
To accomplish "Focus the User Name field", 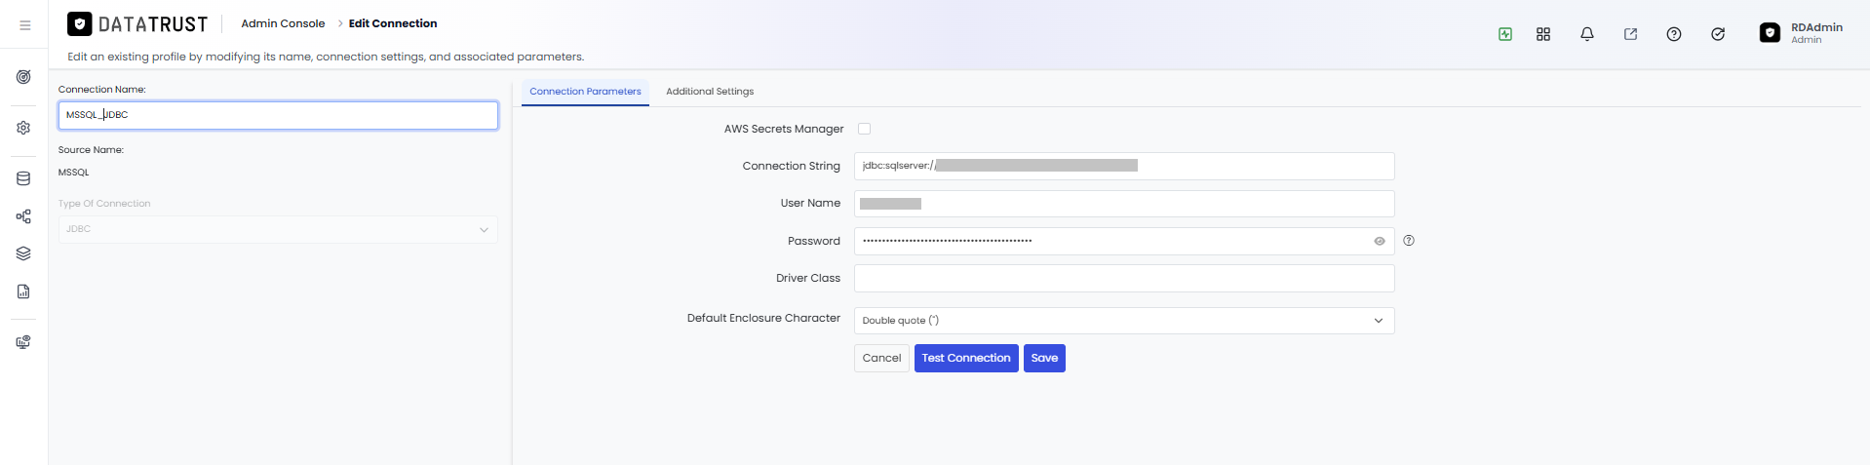I will click(1124, 204).
